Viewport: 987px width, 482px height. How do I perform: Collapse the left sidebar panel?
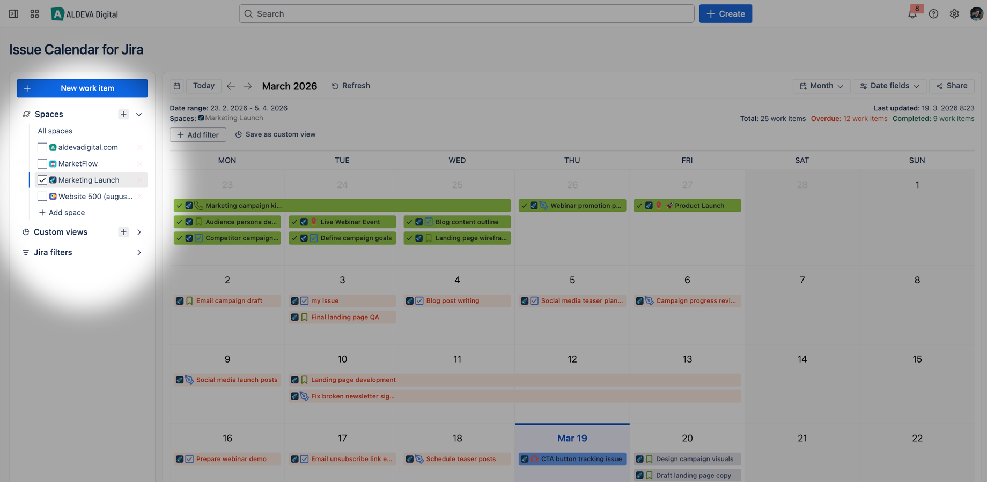13,14
